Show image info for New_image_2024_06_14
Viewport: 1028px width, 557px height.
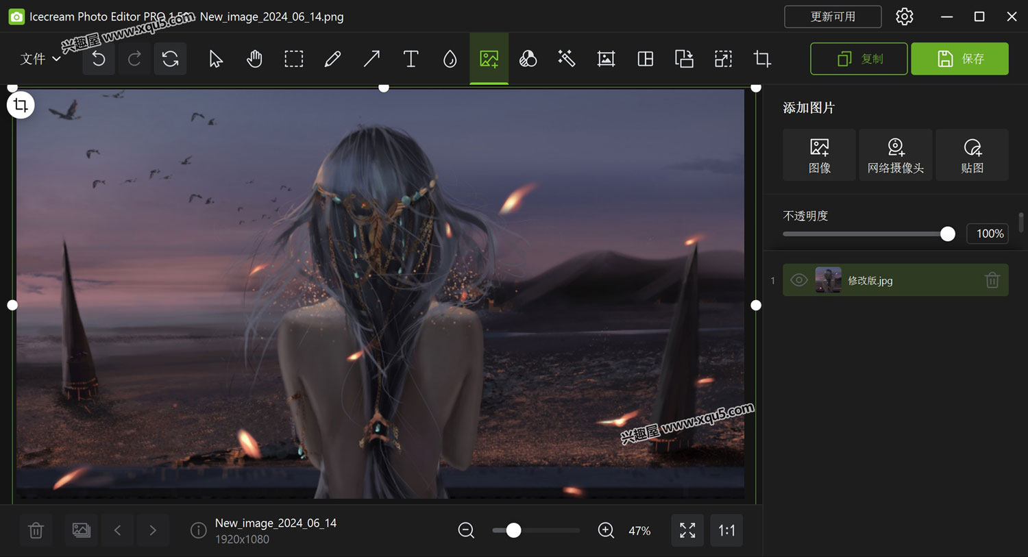point(198,530)
